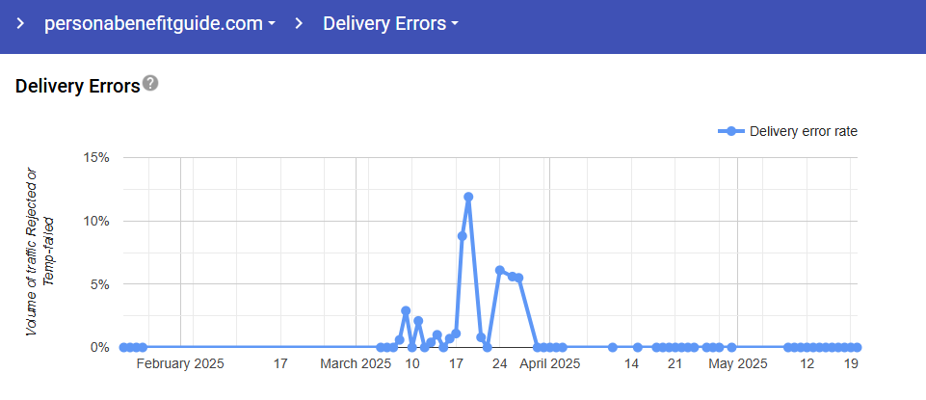The width and height of the screenshot is (926, 400).
Task: Click the data point near 9% before the peak
Action: click(463, 235)
